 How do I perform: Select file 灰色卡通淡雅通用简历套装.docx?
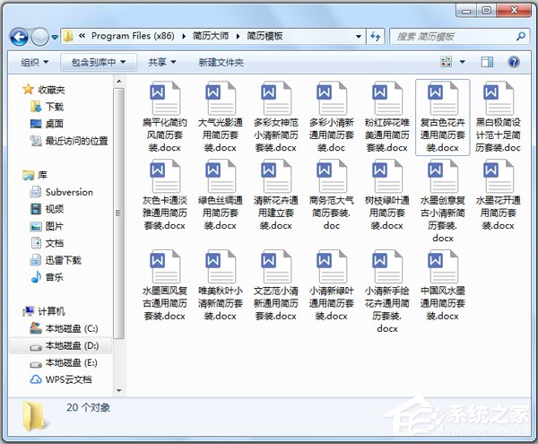[165, 195]
